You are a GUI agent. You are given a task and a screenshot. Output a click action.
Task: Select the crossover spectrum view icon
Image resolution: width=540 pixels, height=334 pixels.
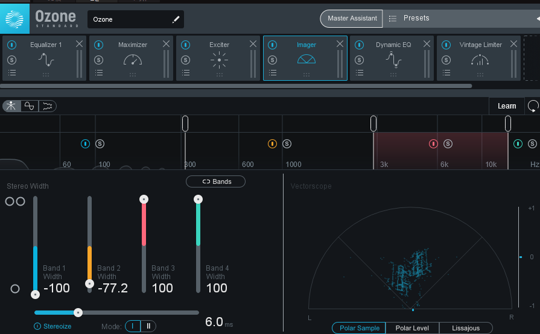[30, 106]
